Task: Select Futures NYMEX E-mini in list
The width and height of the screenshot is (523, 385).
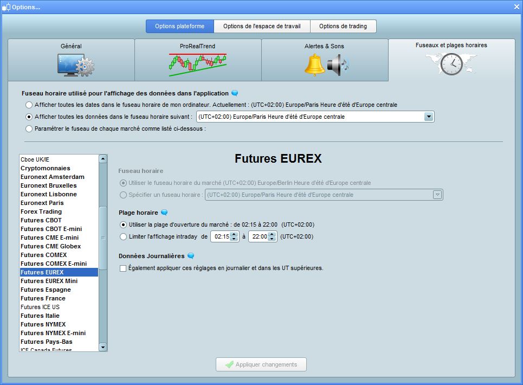Action: pos(59,333)
